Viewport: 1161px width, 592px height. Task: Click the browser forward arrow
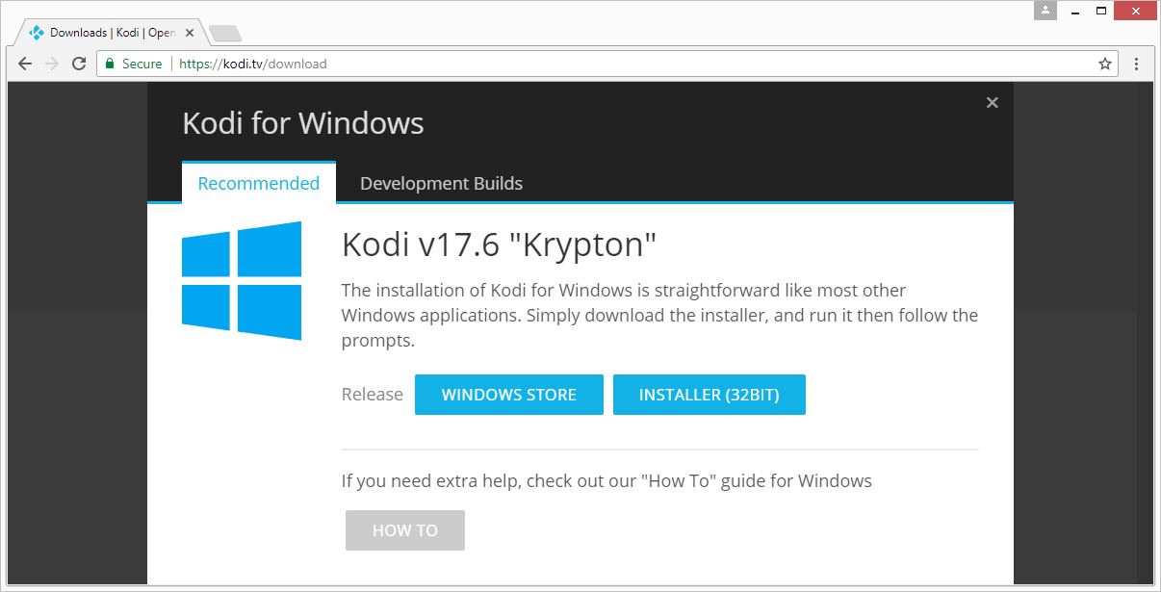coord(52,64)
